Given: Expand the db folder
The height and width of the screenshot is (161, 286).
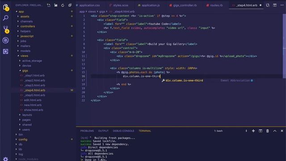Looking at the screenshot, I should point(21,144).
